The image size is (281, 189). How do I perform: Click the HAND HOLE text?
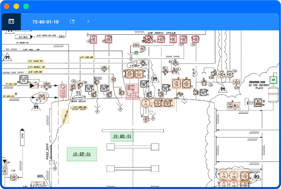coord(47,151)
